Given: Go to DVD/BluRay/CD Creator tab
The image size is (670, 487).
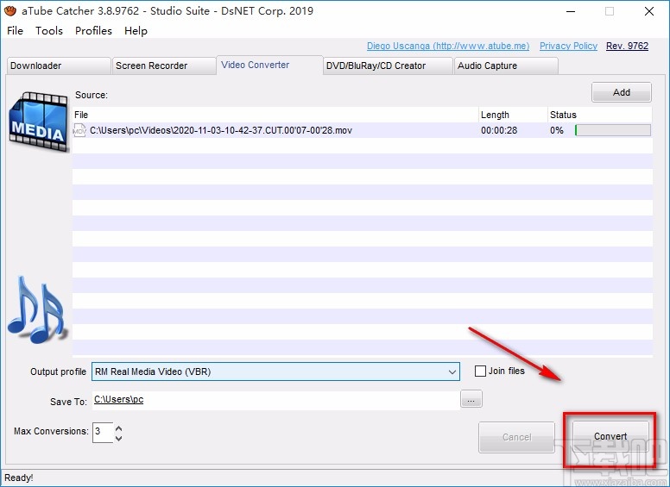Looking at the screenshot, I should click(x=387, y=66).
